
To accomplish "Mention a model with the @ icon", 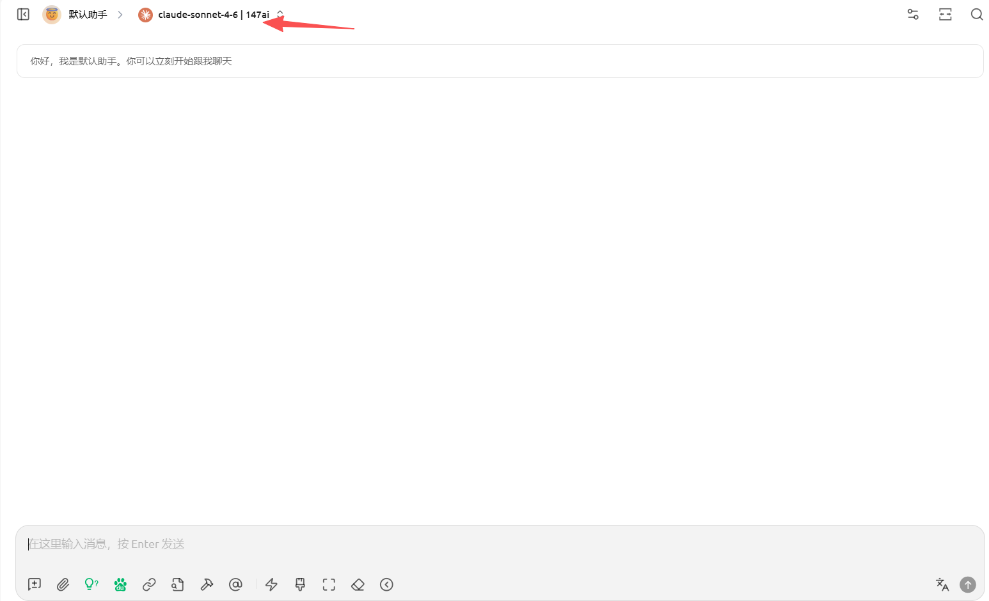I will 235,584.
